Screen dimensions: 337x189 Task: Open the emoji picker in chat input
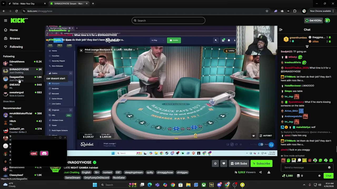[329, 167]
